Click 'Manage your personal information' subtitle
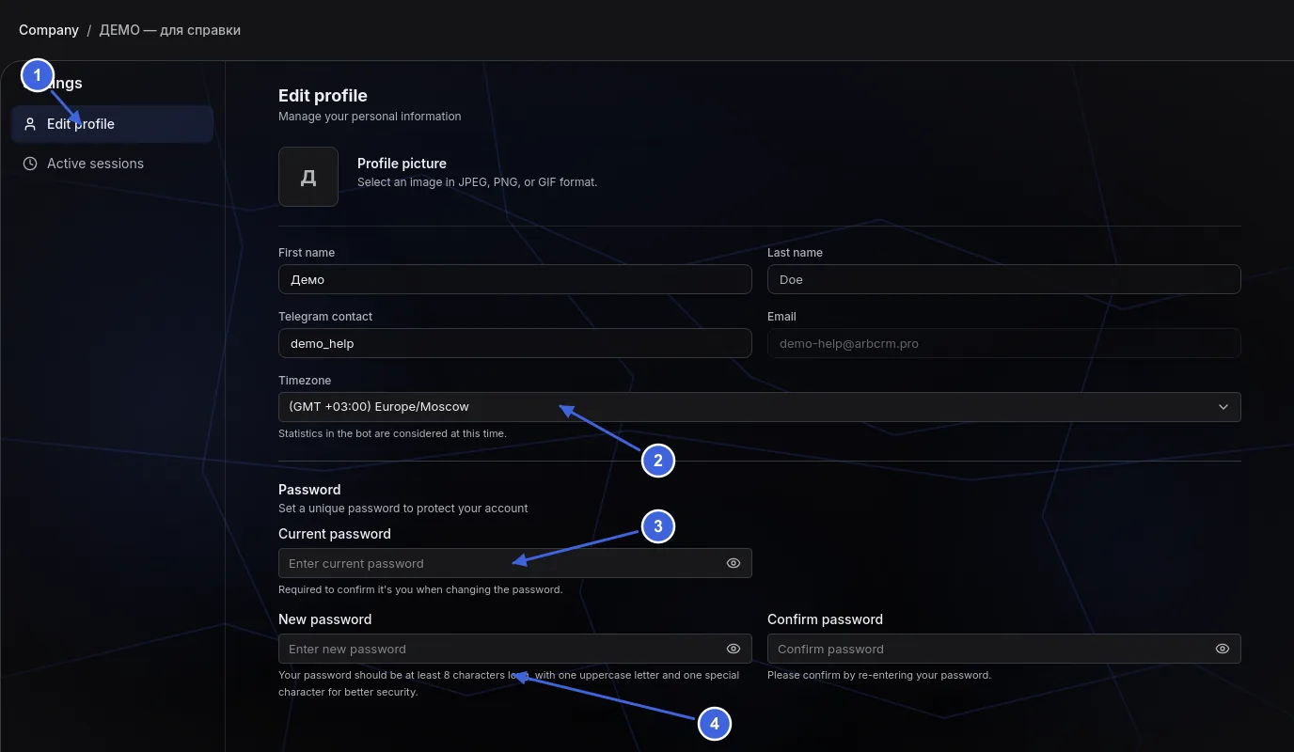The image size is (1294, 752). 370,117
